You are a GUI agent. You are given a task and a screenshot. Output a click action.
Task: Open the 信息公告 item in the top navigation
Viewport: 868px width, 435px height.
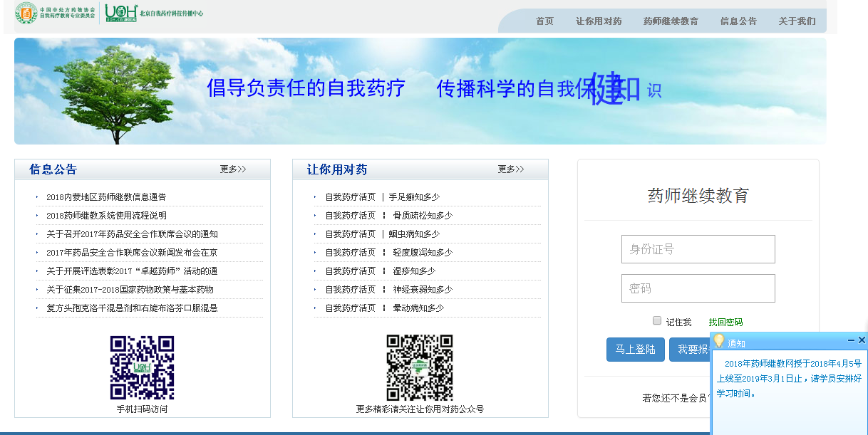click(738, 21)
